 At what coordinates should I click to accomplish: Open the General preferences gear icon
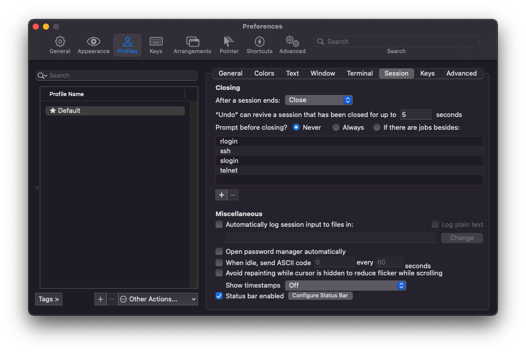tap(60, 41)
